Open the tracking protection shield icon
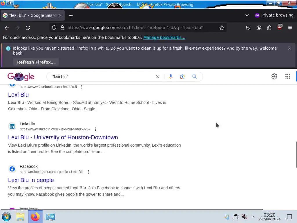Screen dimensions: 297x223 point(54,28)
